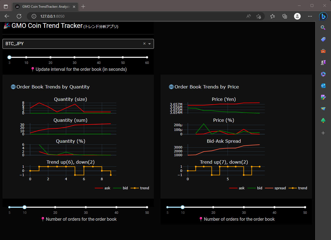Set left order count slider to 5
This screenshot has width=331, height=240.
pyautogui.click(x=9, y=207)
